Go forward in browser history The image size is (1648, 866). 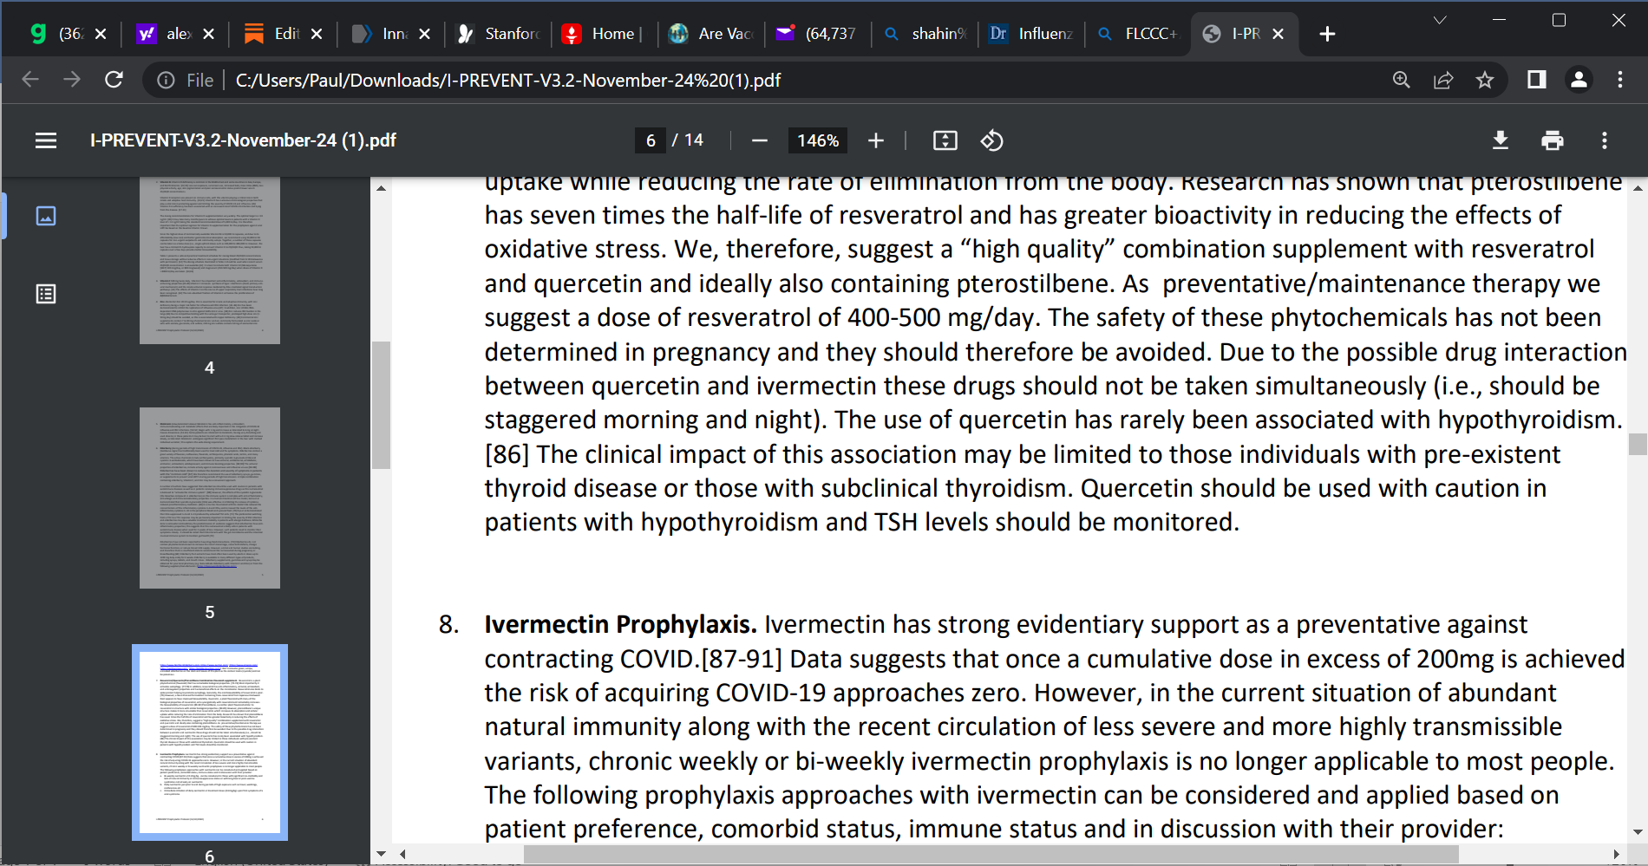coord(72,80)
